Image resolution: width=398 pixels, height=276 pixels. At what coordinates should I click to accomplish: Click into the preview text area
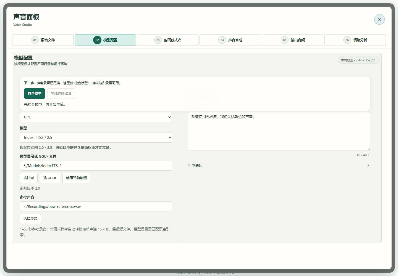coord(279,131)
